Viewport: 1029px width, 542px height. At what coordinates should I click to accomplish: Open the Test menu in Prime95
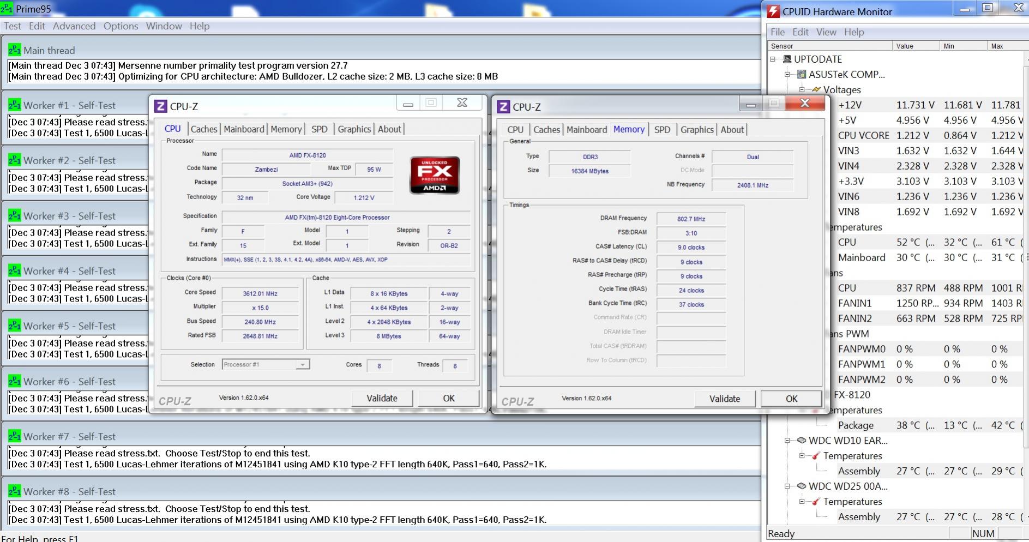(13, 26)
